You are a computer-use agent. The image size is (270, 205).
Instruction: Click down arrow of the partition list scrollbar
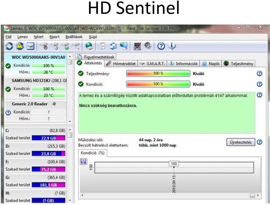(70, 200)
